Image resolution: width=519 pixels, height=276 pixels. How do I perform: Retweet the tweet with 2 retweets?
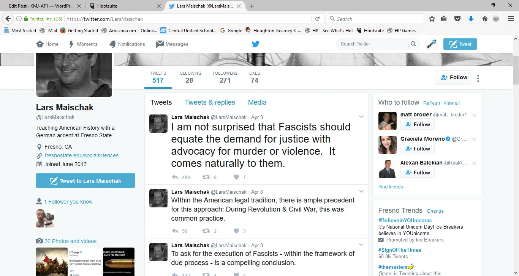[206, 231]
